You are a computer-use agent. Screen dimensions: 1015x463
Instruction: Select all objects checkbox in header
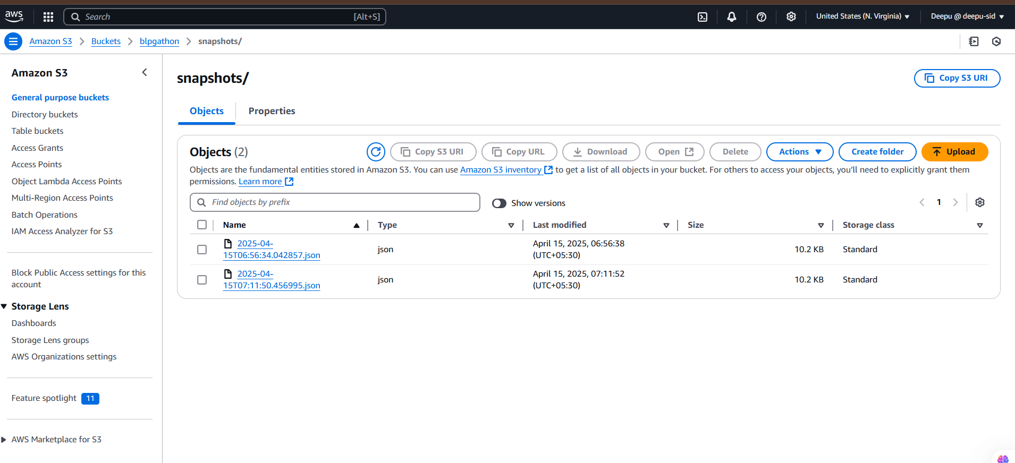[202, 225]
